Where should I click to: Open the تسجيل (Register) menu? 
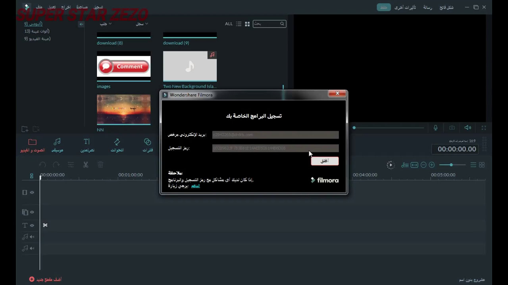coord(98,7)
